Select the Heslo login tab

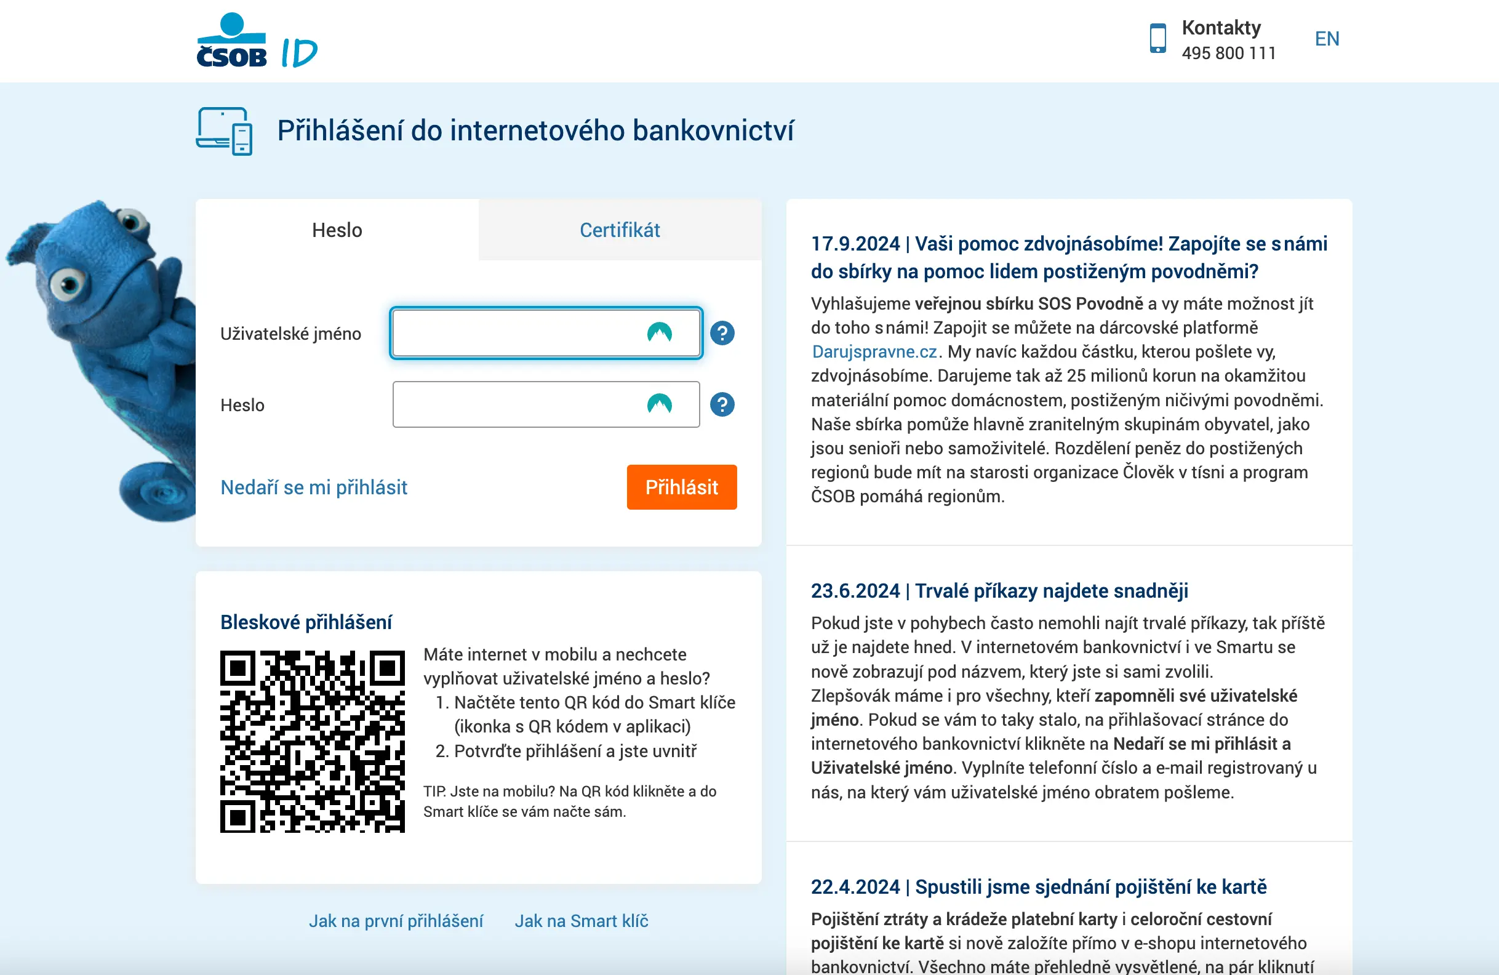pos(337,230)
